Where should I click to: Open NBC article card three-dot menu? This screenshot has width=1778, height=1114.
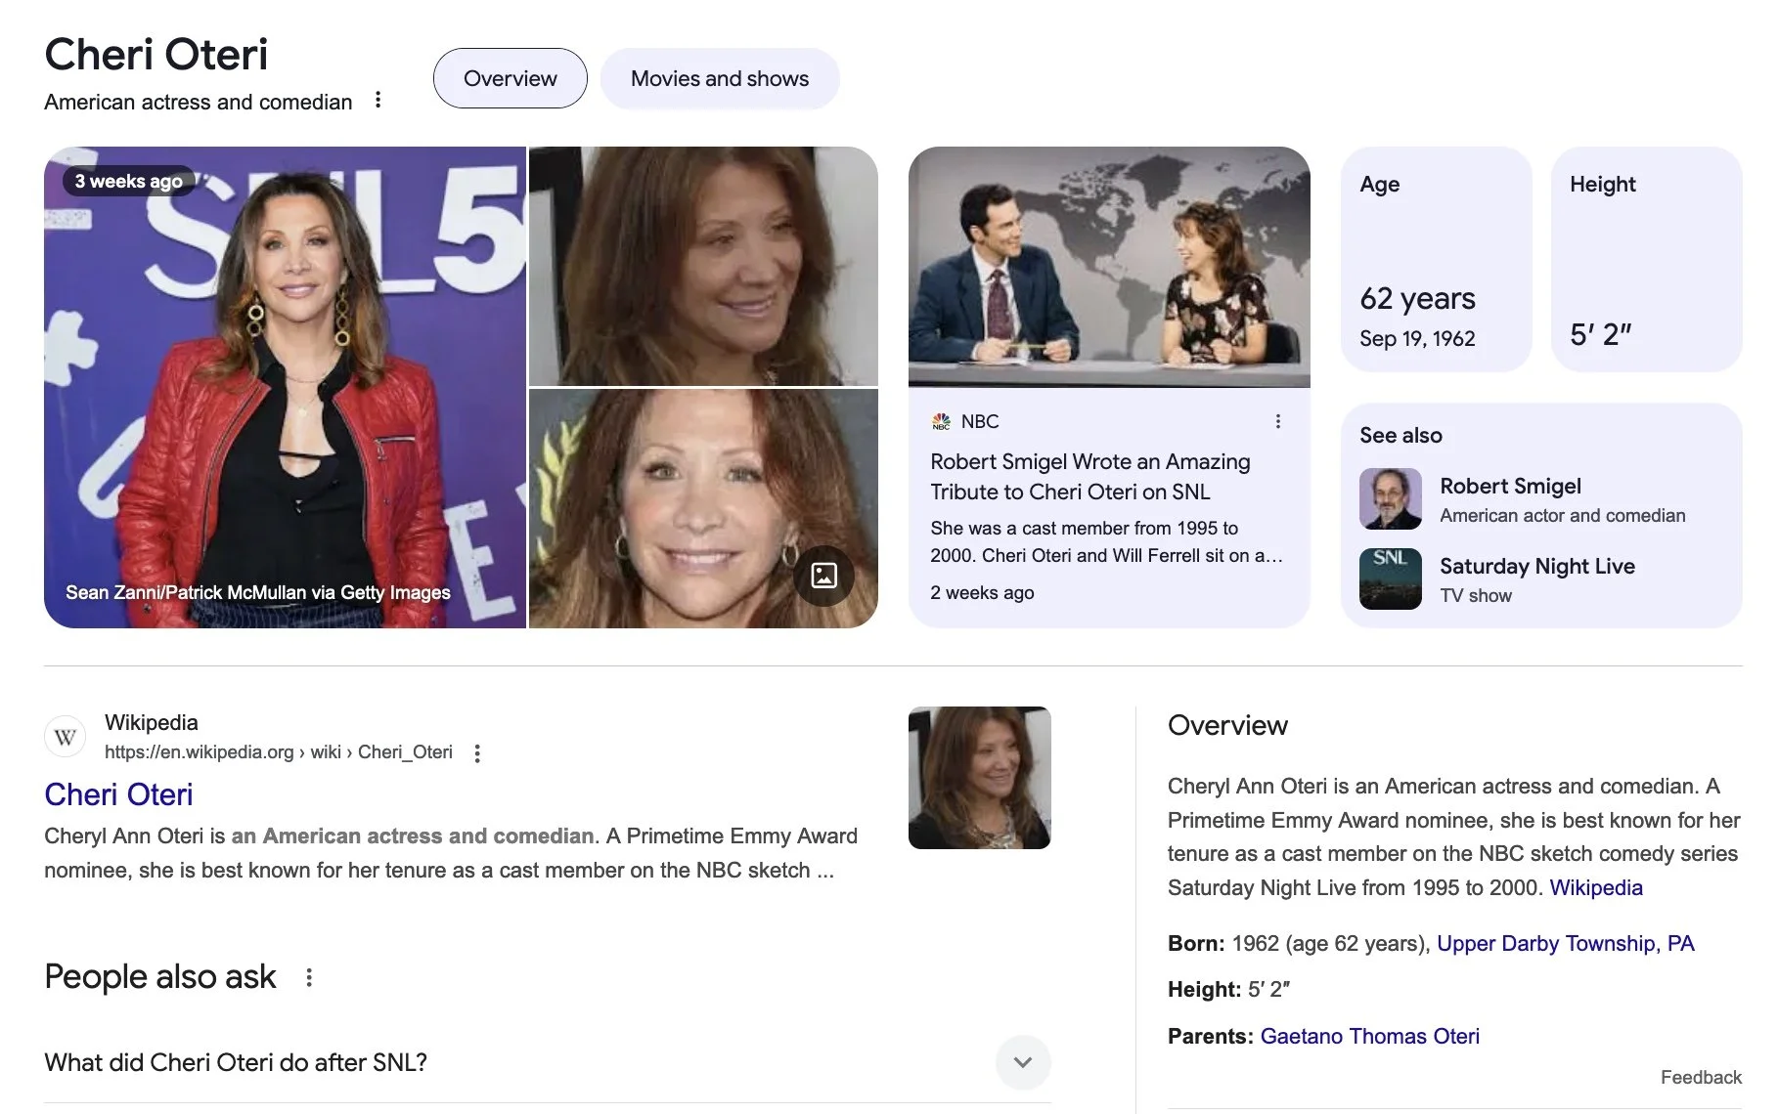tap(1277, 421)
